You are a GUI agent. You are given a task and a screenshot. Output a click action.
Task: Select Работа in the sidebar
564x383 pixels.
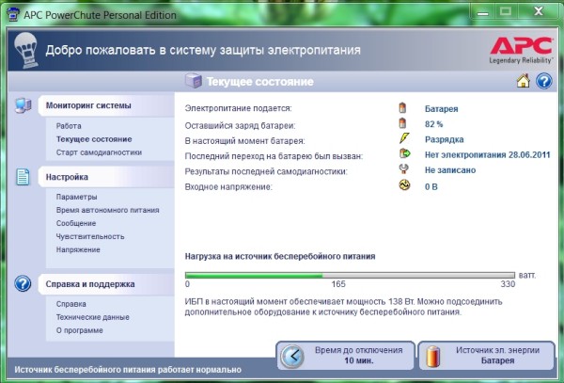pos(69,126)
